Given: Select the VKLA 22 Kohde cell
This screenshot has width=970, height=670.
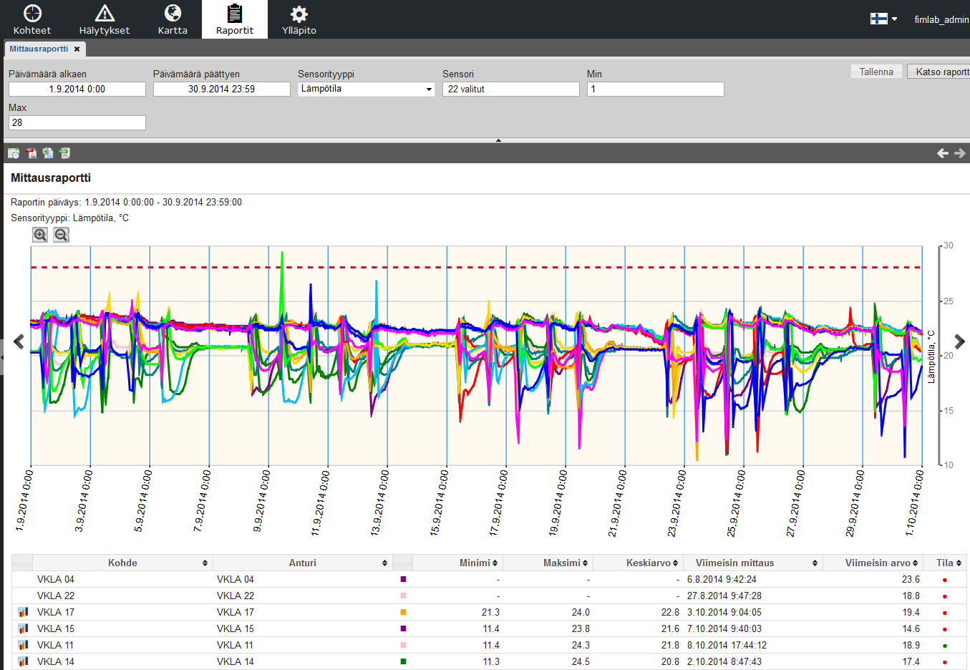Looking at the screenshot, I should [122, 596].
